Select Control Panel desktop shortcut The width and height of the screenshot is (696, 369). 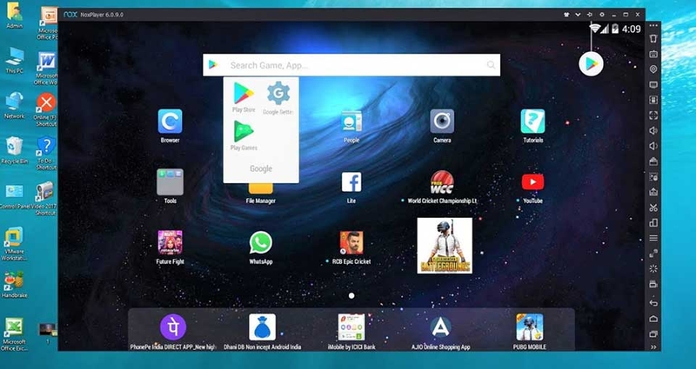(15, 197)
